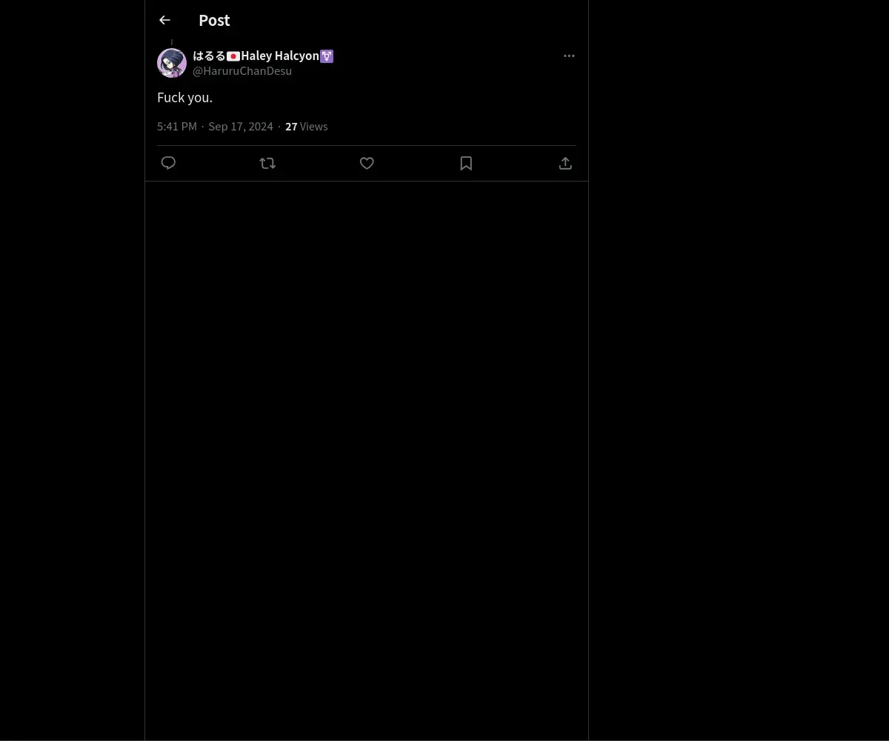Open the author's profile avatar
The width and height of the screenshot is (889, 741).
tap(172, 63)
